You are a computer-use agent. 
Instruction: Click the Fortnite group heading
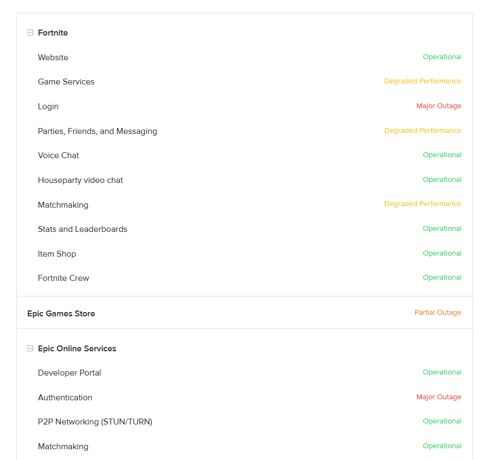pyautogui.click(x=53, y=33)
